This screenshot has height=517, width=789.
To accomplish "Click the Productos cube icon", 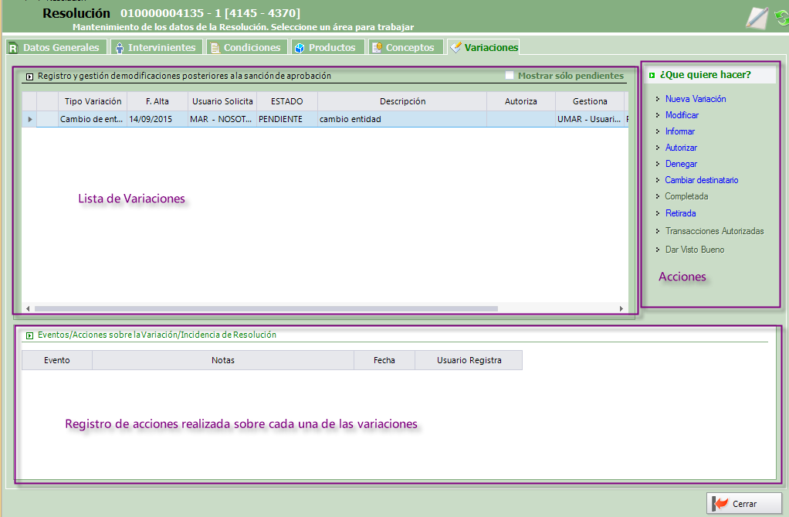I will (300, 48).
